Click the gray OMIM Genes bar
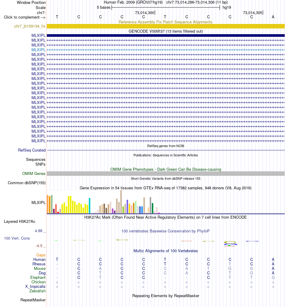Viewport: 285px width, 307px height. 166,173
